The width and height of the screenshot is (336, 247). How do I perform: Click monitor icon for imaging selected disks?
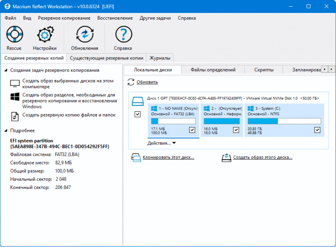(15, 83)
